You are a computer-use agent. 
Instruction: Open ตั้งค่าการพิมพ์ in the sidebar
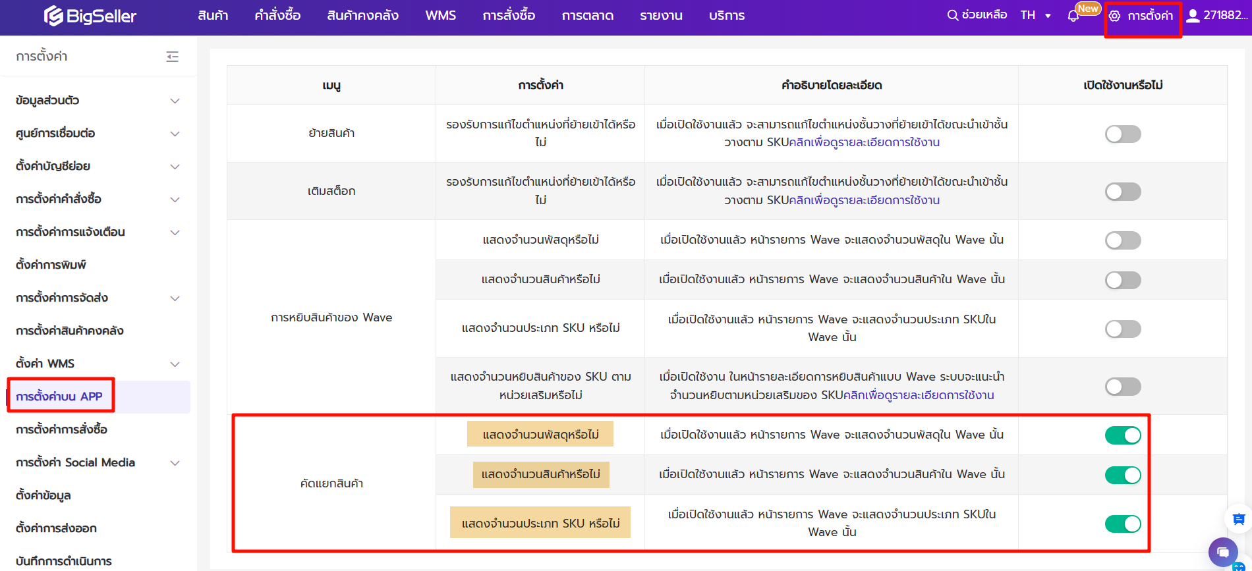[51, 265]
